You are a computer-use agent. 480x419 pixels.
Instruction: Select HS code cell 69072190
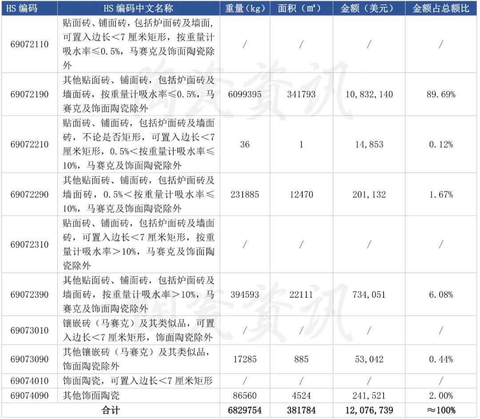click(29, 95)
